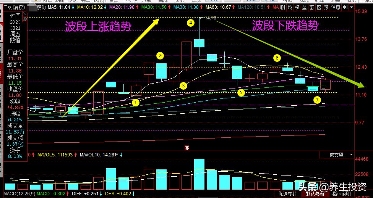373x198 pixels.
Task: Click the MAVOL5: 111593 label
Action: click(x=55, y=155)
